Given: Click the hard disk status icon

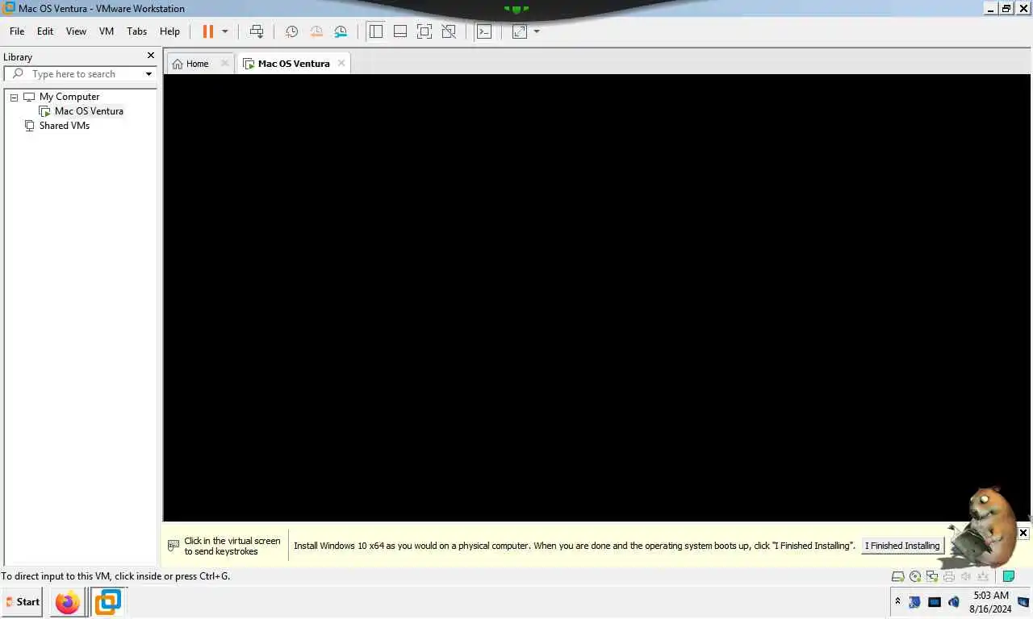Looking at the screenshot, I should tap(897, 576).
